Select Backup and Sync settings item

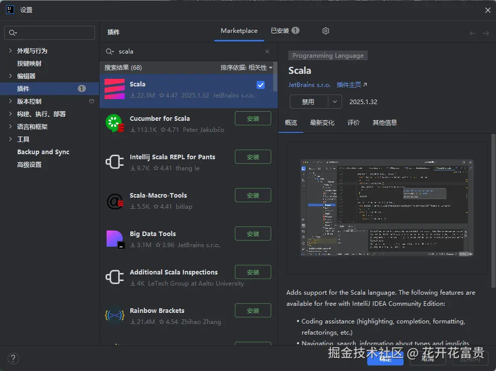[x=43, y=152]
